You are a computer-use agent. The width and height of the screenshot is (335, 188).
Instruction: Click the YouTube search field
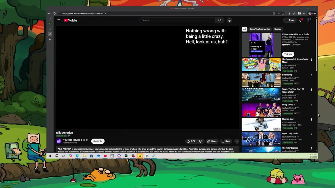(177, 20)
